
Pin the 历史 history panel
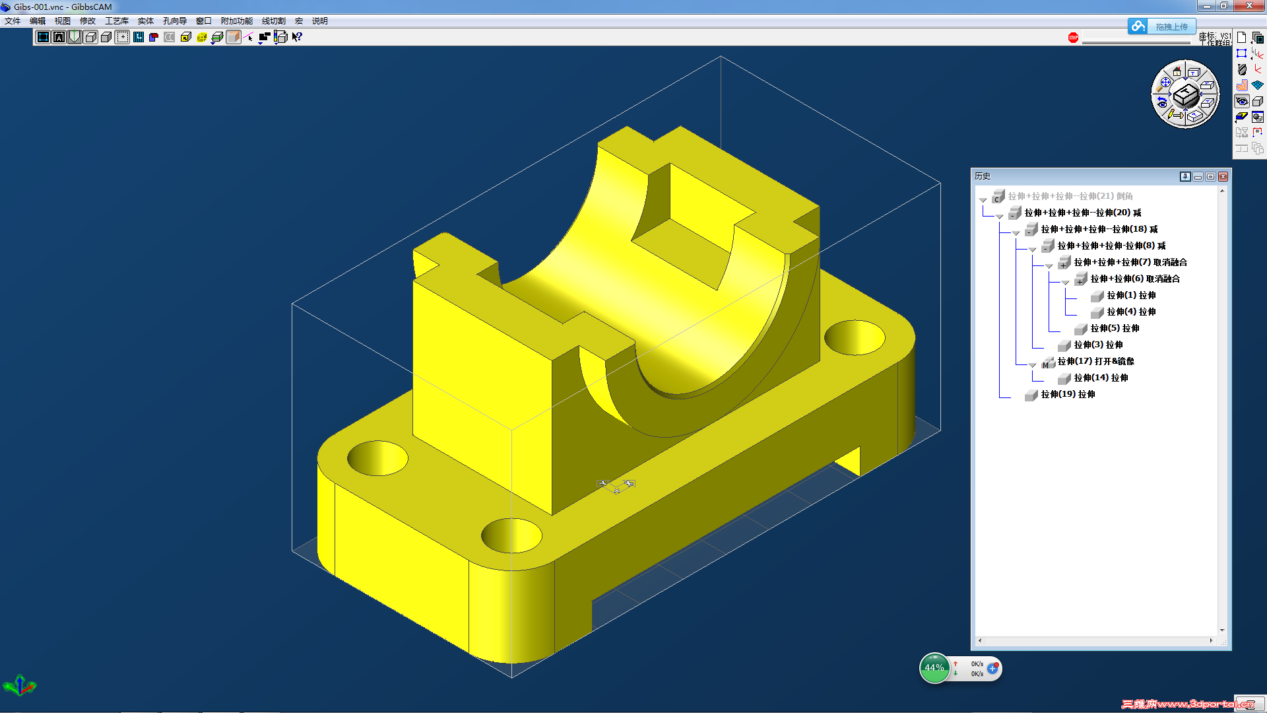(1185, 176)
